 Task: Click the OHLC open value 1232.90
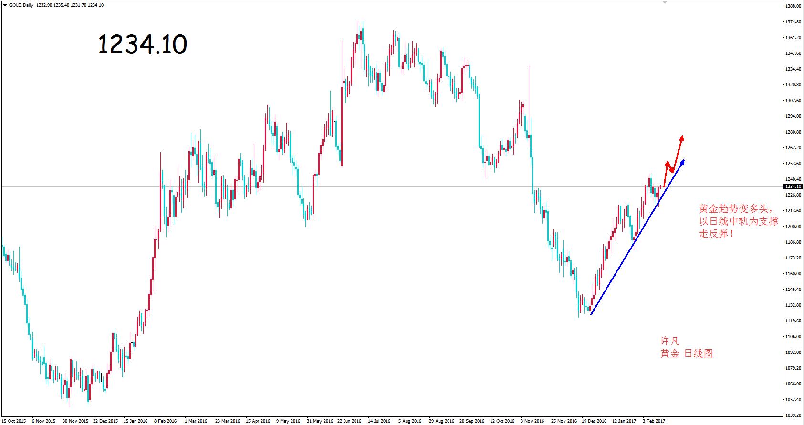[x=44, y=5]
